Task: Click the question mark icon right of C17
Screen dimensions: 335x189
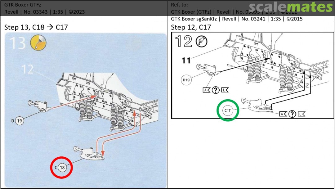Action: 292,114
